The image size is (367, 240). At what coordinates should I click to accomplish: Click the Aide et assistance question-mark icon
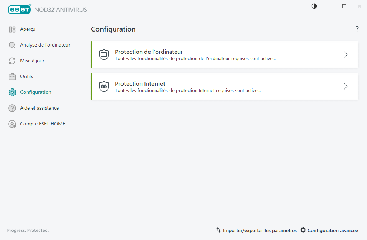(x=13, y=108)
